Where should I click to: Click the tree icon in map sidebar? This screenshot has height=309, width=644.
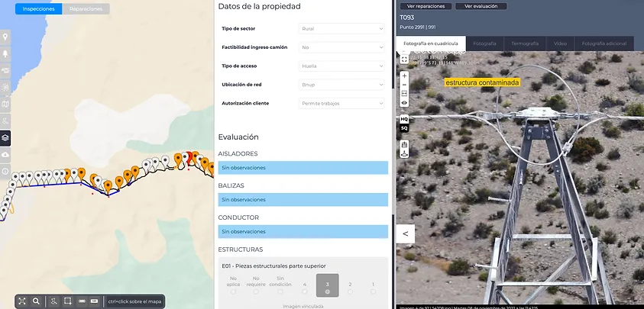[5, 53]
